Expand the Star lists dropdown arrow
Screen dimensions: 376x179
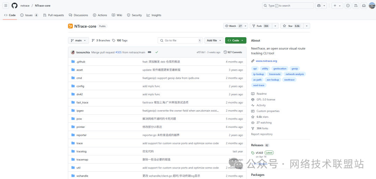pos(307,26)
